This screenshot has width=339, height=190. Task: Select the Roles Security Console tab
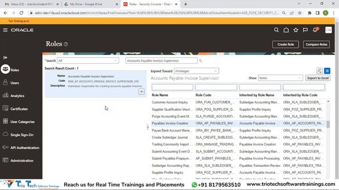(x=150, y=4)
